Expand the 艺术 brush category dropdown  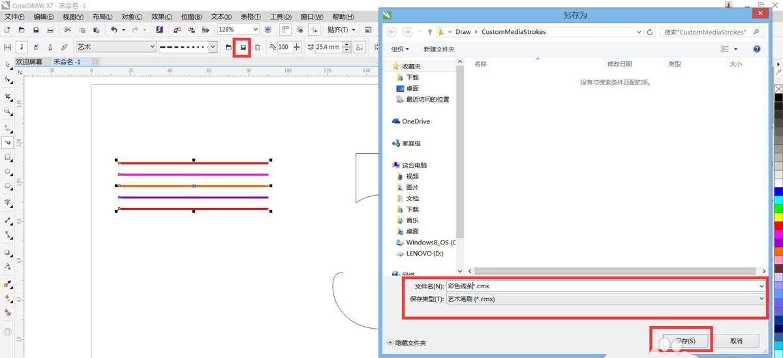152,47
